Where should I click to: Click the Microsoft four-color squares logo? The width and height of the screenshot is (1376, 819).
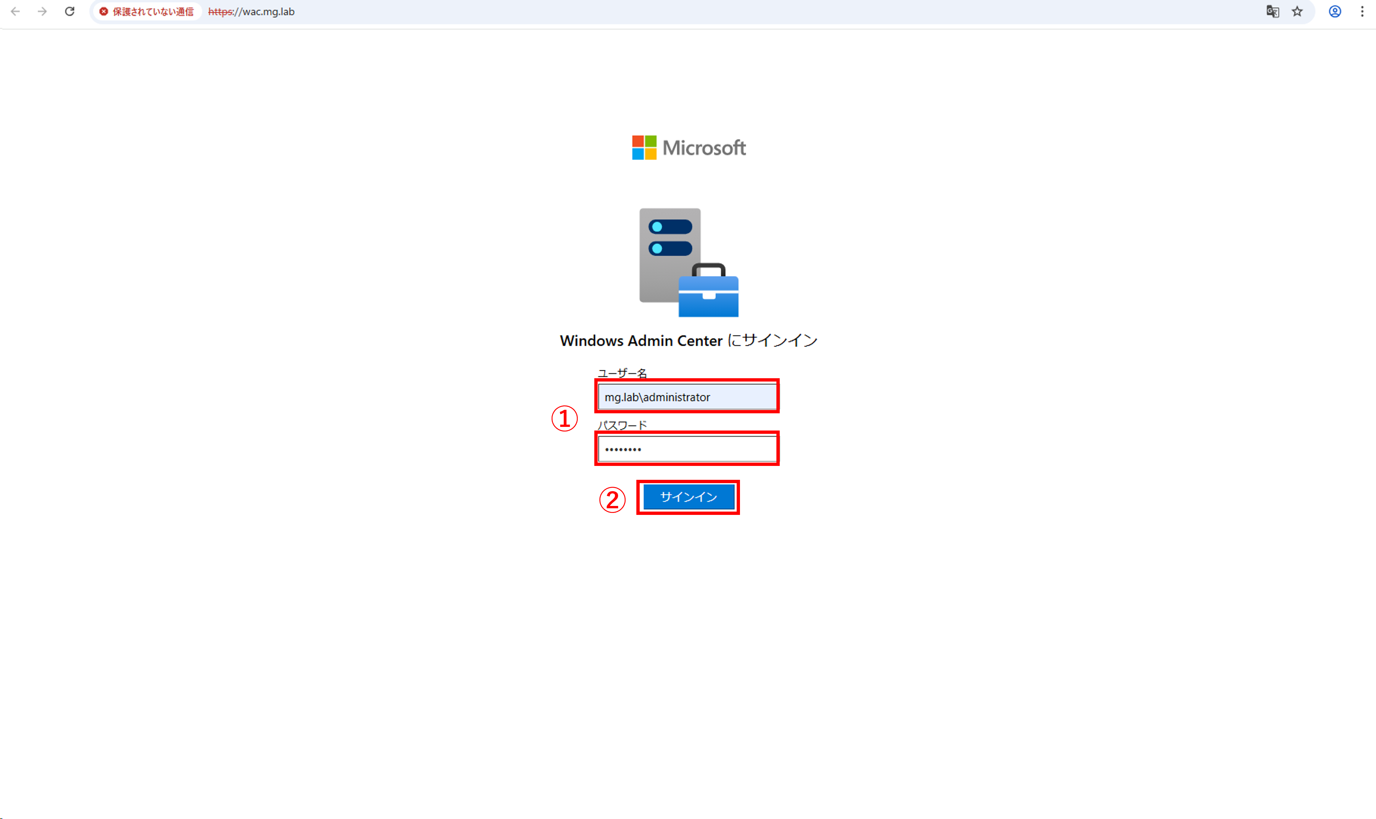pyautogui.click(x=644, y=147)
